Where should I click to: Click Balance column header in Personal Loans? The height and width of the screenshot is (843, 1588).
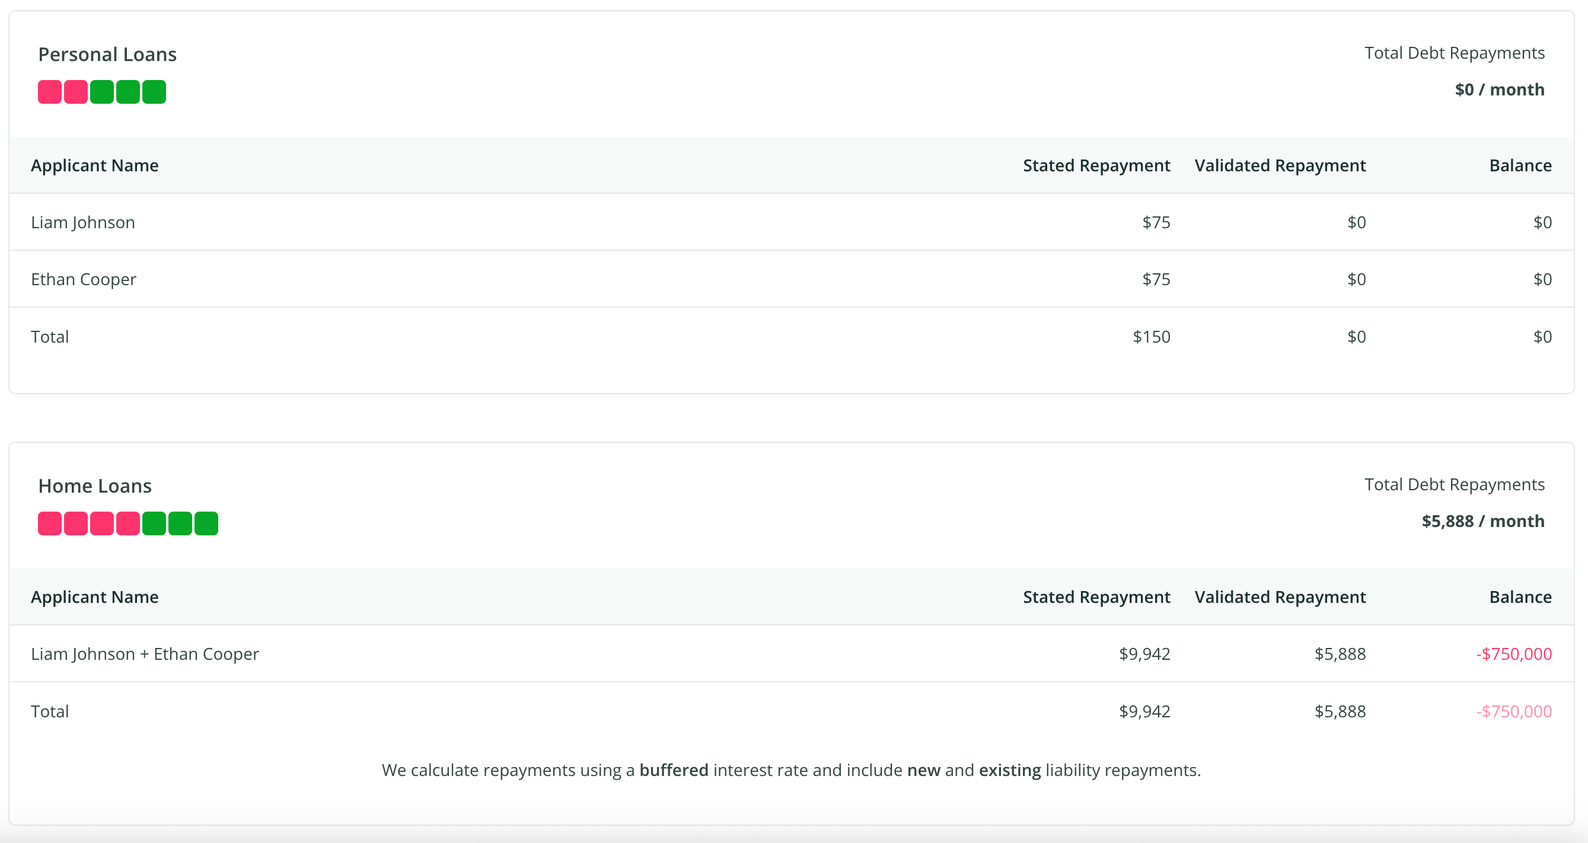(x=1520, y=165)
